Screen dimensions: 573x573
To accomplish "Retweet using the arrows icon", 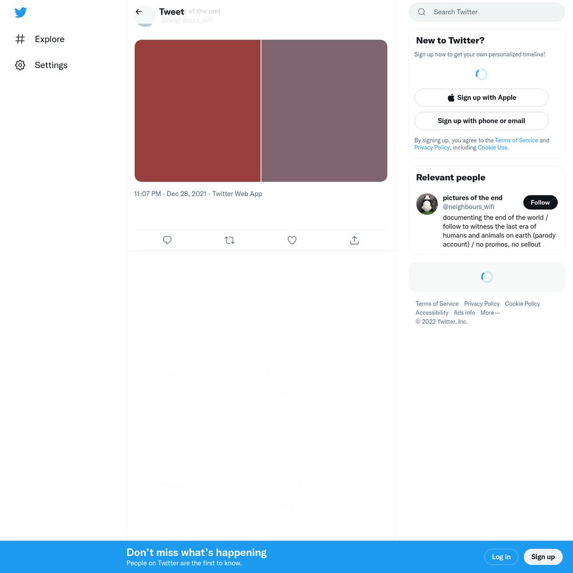I will [x=230, y=240].
